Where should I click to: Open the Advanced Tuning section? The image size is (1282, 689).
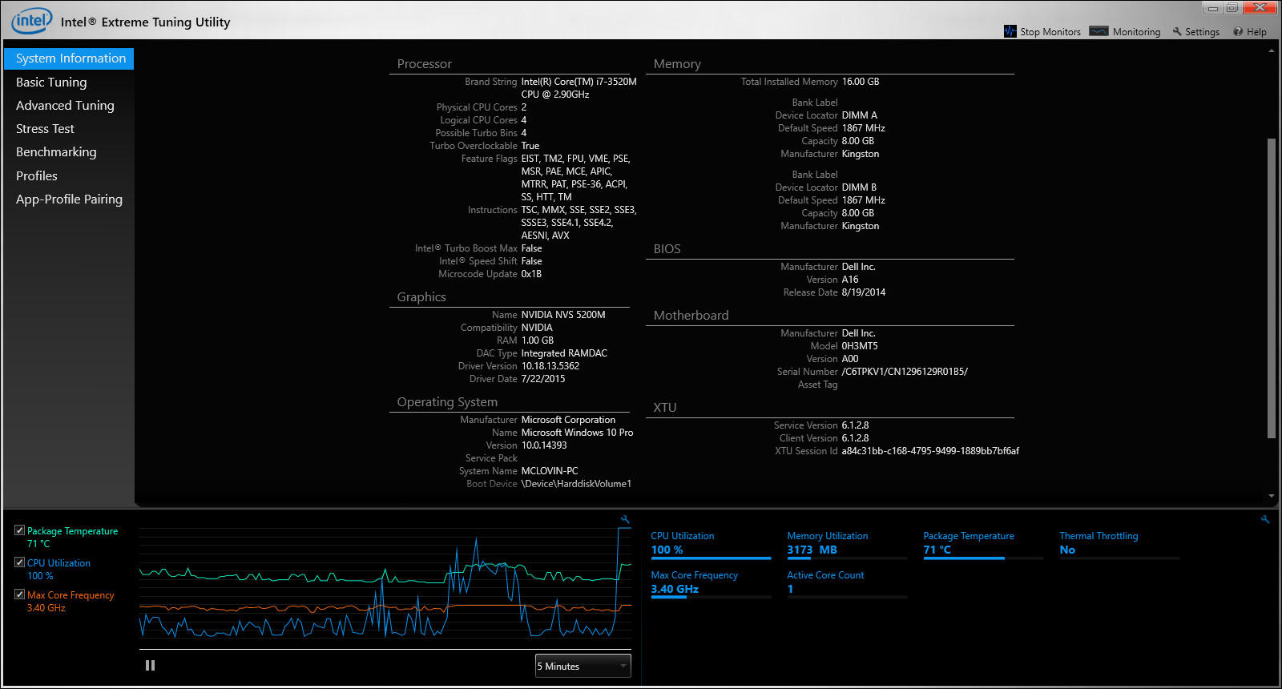(x=65, y=106)
